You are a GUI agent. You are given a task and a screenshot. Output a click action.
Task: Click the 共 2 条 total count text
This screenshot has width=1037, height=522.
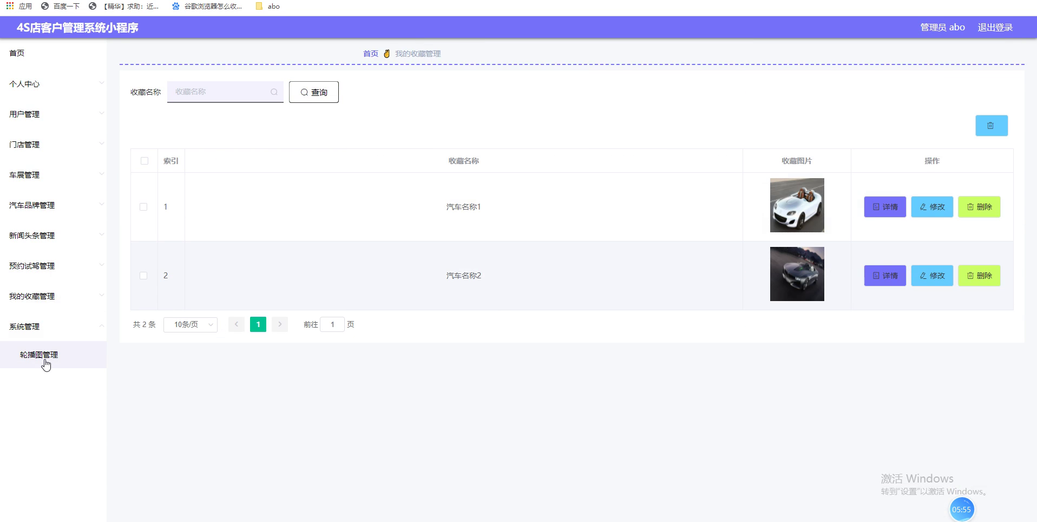pyautogui.click(x=145, y=324)
